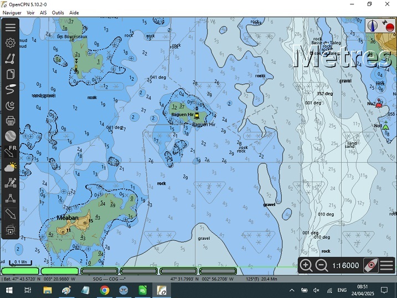Viewport: 397px width, 298px height.
Task: Open the Outils menu
Action: [x=58, y=13]
